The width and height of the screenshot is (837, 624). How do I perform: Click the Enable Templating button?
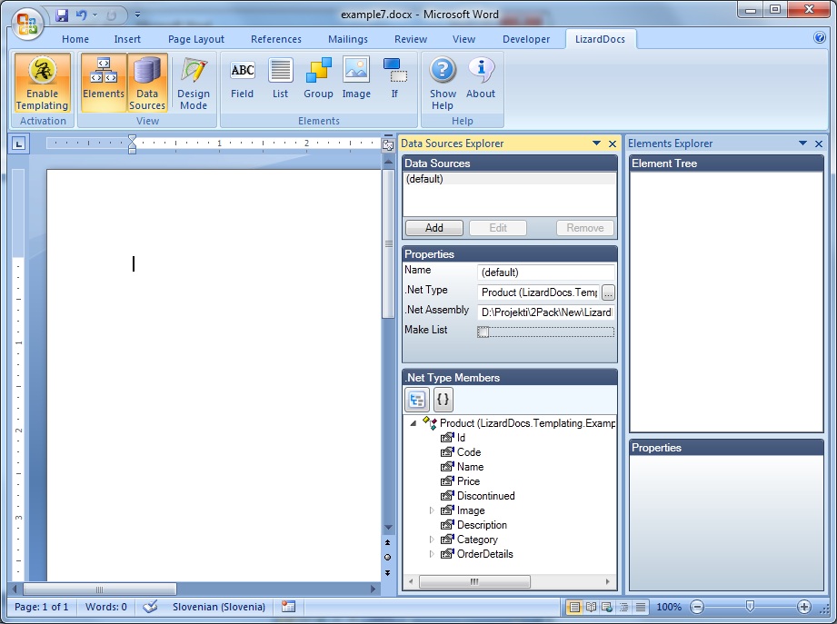42,83
